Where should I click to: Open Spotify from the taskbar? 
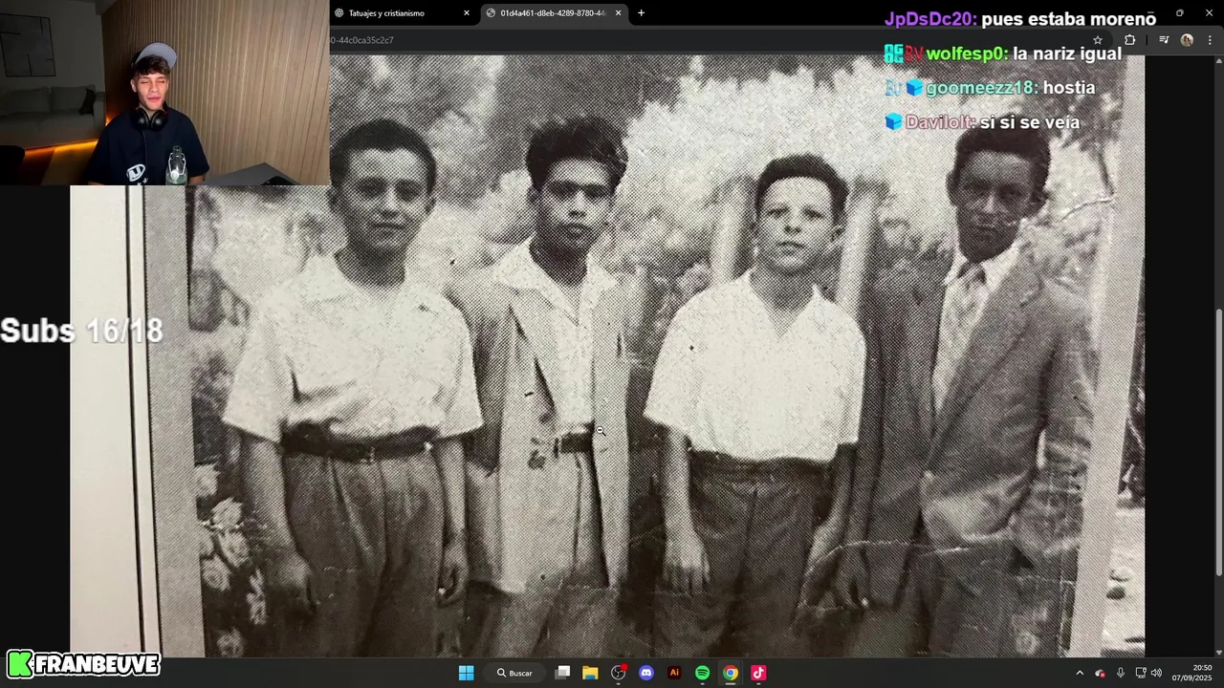(702, 673)
